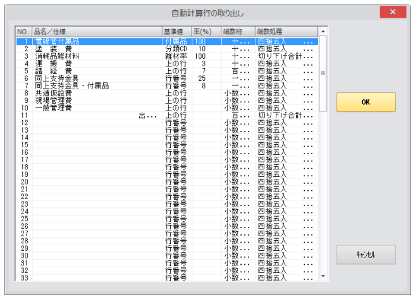Click the scrollbar up arrow
This screenshot has height=297, width=413.
324,31
